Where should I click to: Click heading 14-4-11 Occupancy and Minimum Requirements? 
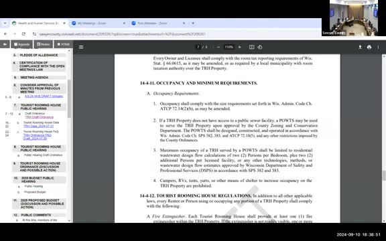tap(198, 83)
